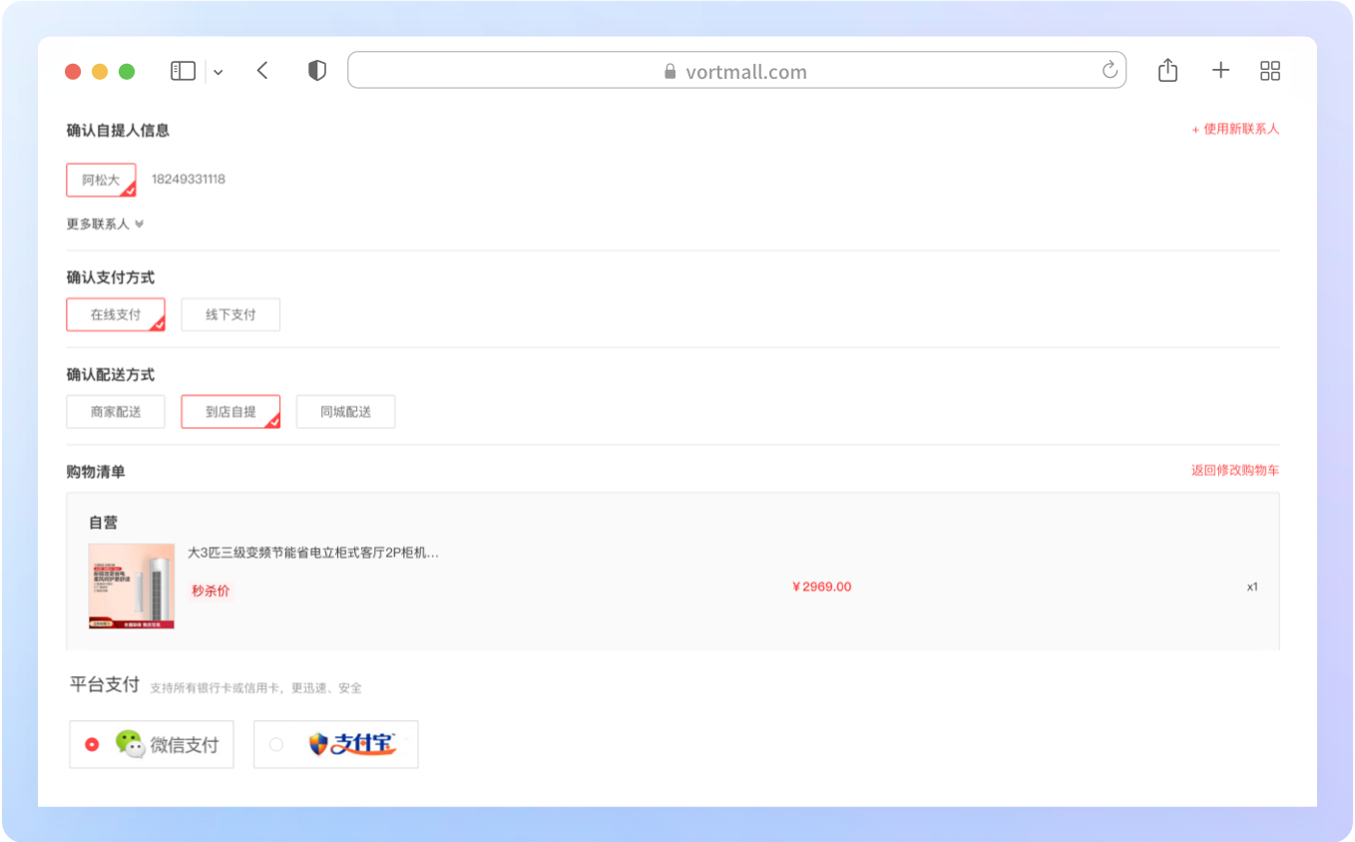This screenshot has height=842, width=1355.
Task: Click 返回修改购物车 link
Action: 1234,471
